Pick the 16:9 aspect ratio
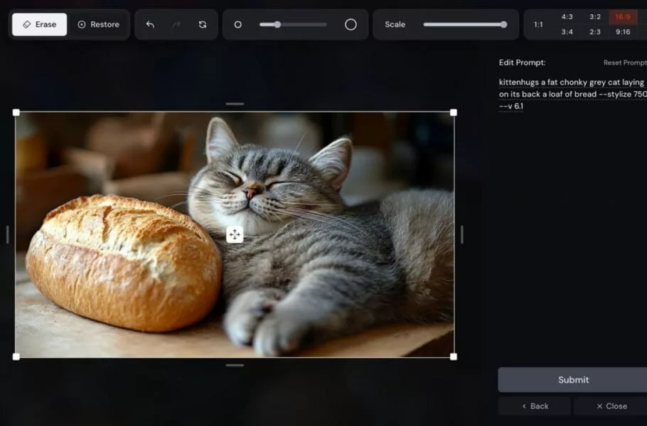Image resolution: width=647 pixels, height=426 pixels. [x=623, y=17]
